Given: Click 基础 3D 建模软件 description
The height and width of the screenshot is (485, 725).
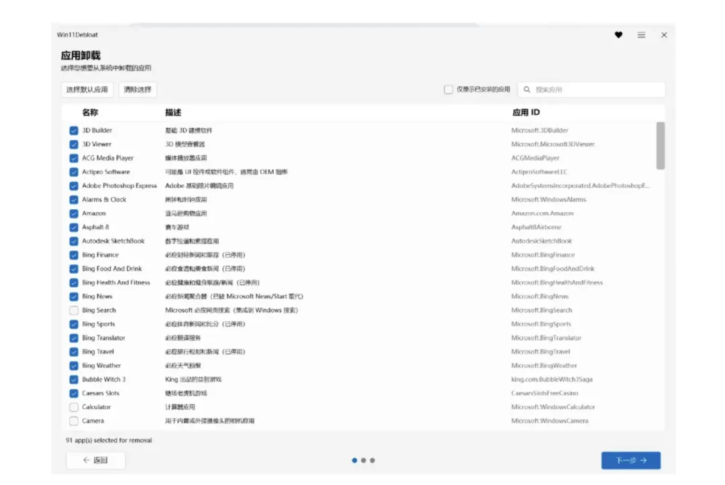Looking at the screenshot, I should click(x=189, y=130).
